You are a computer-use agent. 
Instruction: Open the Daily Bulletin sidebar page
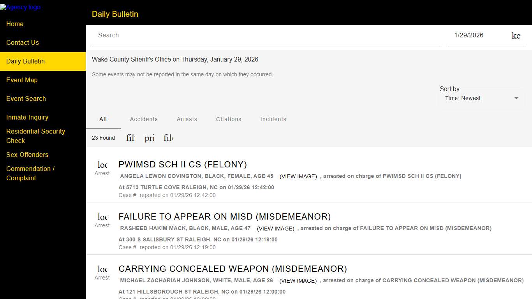[x=25, y=61]
